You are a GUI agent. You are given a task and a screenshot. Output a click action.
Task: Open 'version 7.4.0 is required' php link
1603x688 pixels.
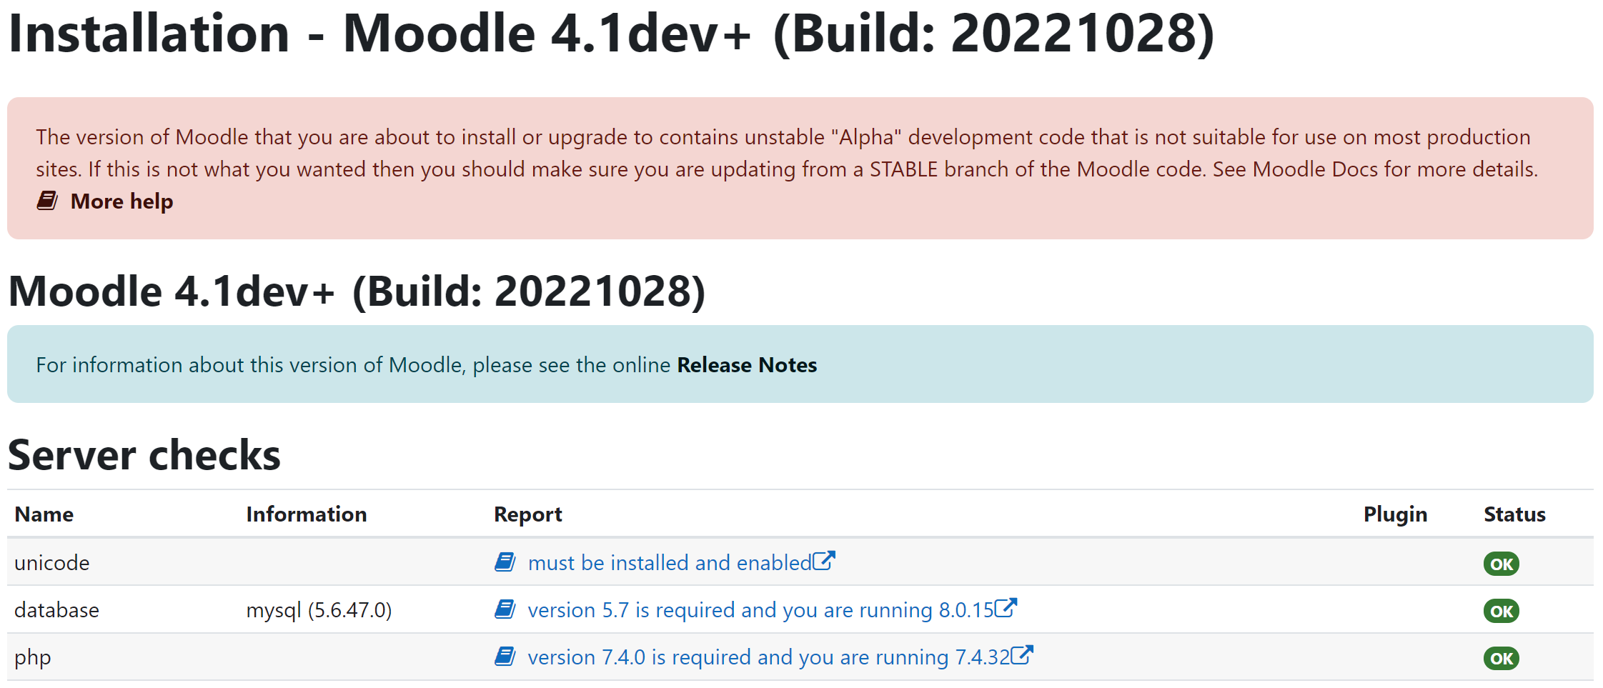point(769,657)
